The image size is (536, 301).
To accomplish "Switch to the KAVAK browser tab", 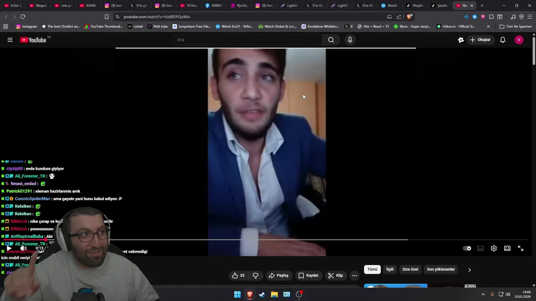I will point(88,5).
